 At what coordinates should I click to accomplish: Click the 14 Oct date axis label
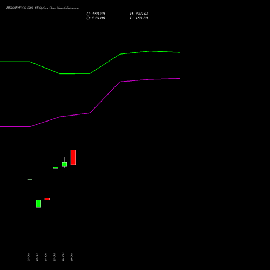[46, 257]
